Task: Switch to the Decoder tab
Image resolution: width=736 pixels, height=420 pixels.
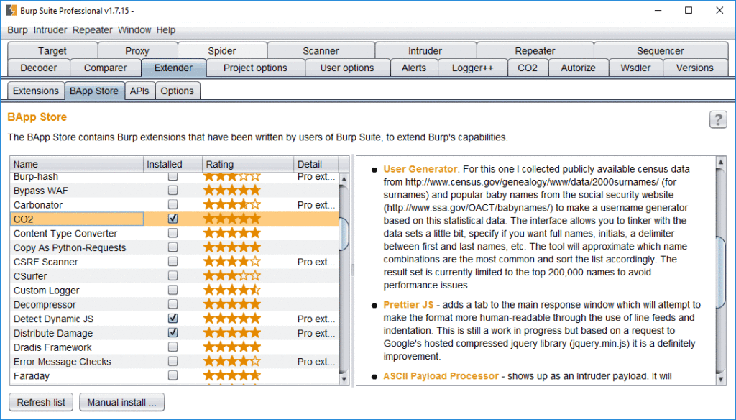Action: pos(39,68)
